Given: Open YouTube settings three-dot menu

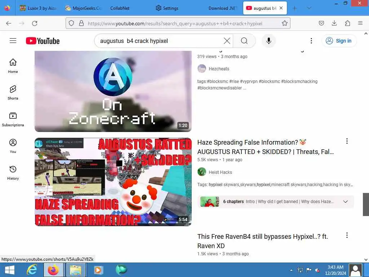Looking at the screenshot, I should tap(311, 41).
